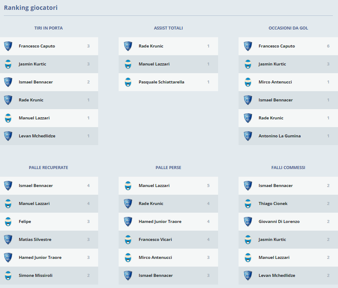The width and height of the screenshot is (338, 288).
Task: Click the SPAL crest beside Pasquale Schiattarella
Action: (x=128, y=82)
